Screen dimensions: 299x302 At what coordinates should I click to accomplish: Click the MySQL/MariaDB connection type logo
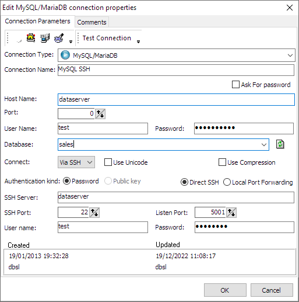65,55
